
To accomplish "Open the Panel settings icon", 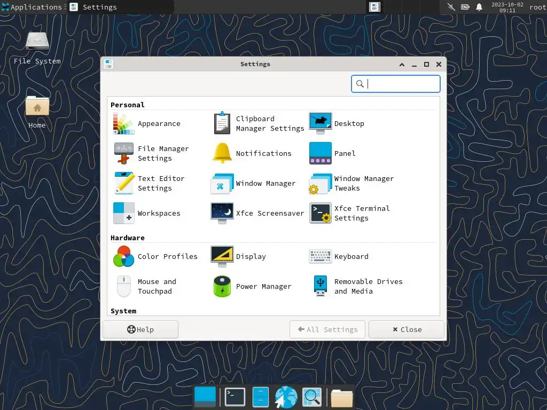I will coord(321,153).
